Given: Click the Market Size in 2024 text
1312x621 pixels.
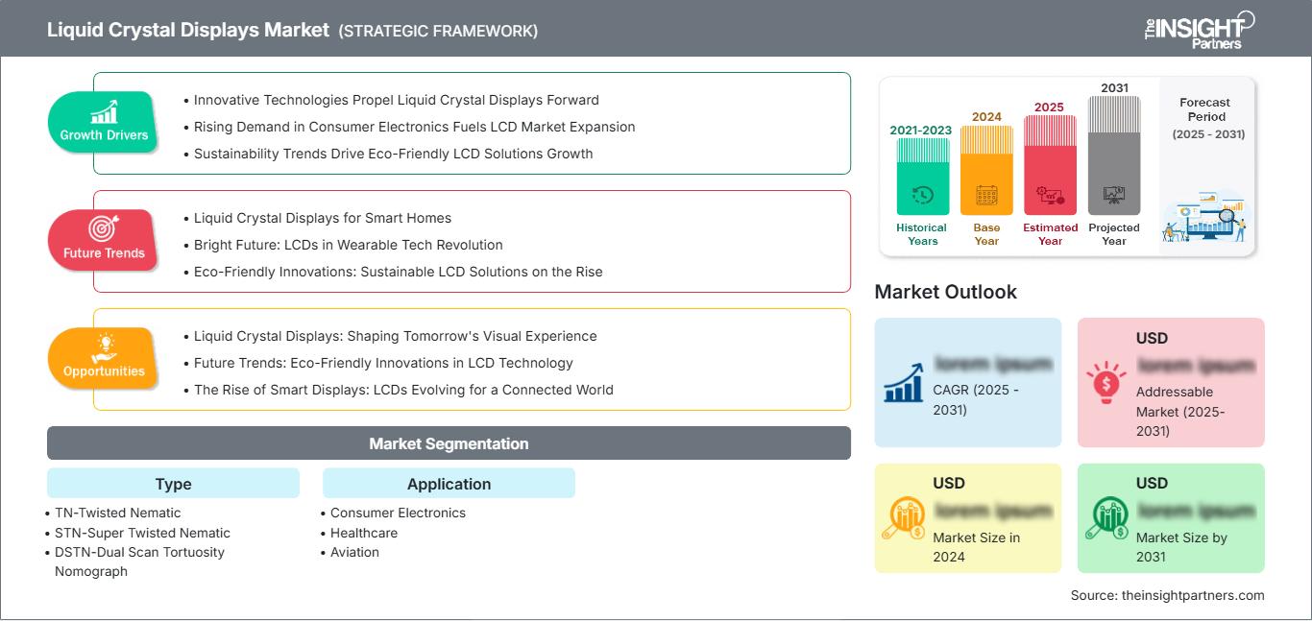Looking at the screenshot, I should (975, 547).
